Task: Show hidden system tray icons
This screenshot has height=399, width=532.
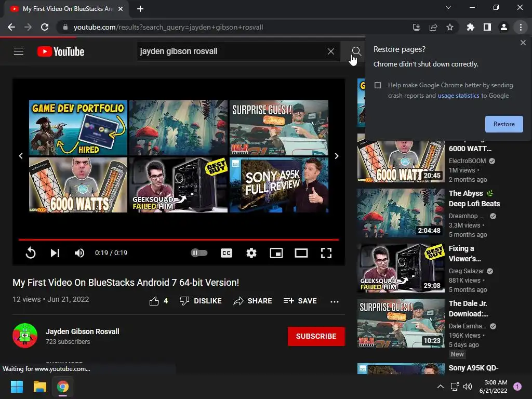Action: 441,387
